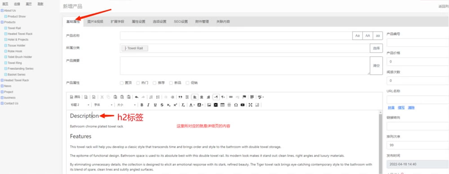449x174 pixels.
Task: Check the 置顶 checkbox
Action: (122, 83)
